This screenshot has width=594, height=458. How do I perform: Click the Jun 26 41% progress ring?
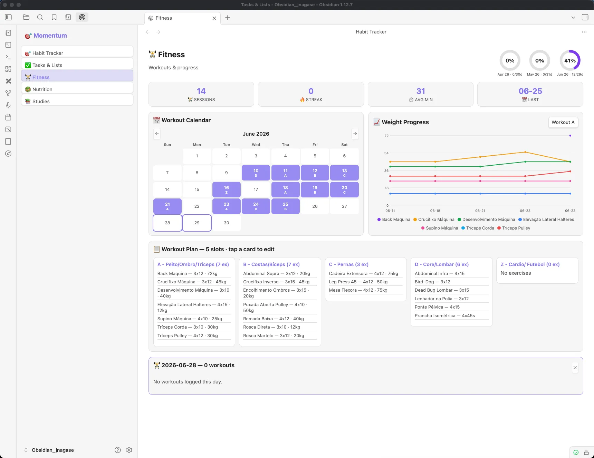(570, 61)
